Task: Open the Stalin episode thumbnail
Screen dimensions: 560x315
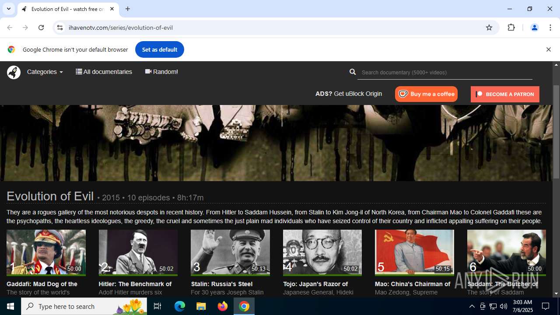Action: click(230, 252)
